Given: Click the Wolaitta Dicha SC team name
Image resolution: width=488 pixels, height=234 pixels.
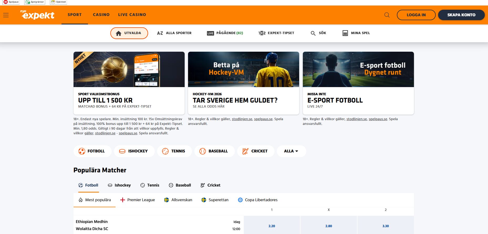Looking at the screenshot, I should 92,229.
